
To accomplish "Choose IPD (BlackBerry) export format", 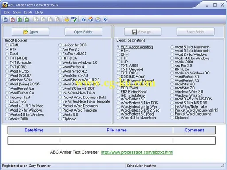I will (131, 95).
